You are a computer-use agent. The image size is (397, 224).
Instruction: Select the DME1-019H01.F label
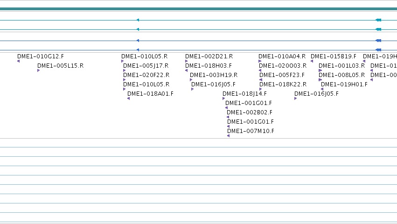point(344,84)
